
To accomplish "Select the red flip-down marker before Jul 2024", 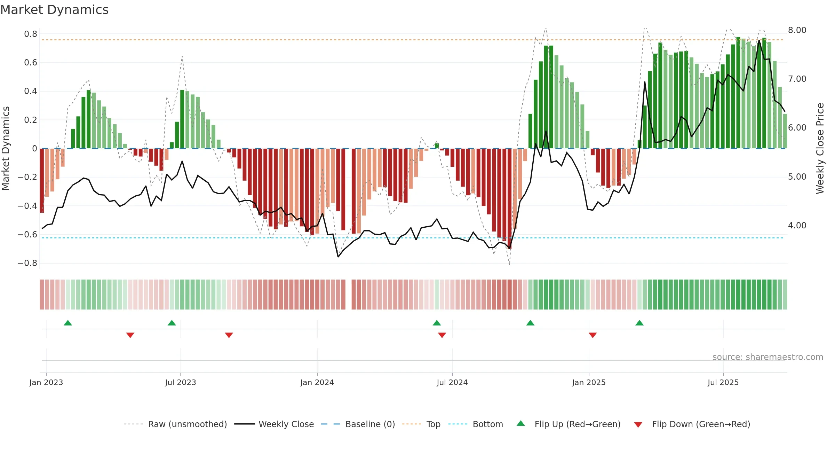I will [x=442, y=335].
